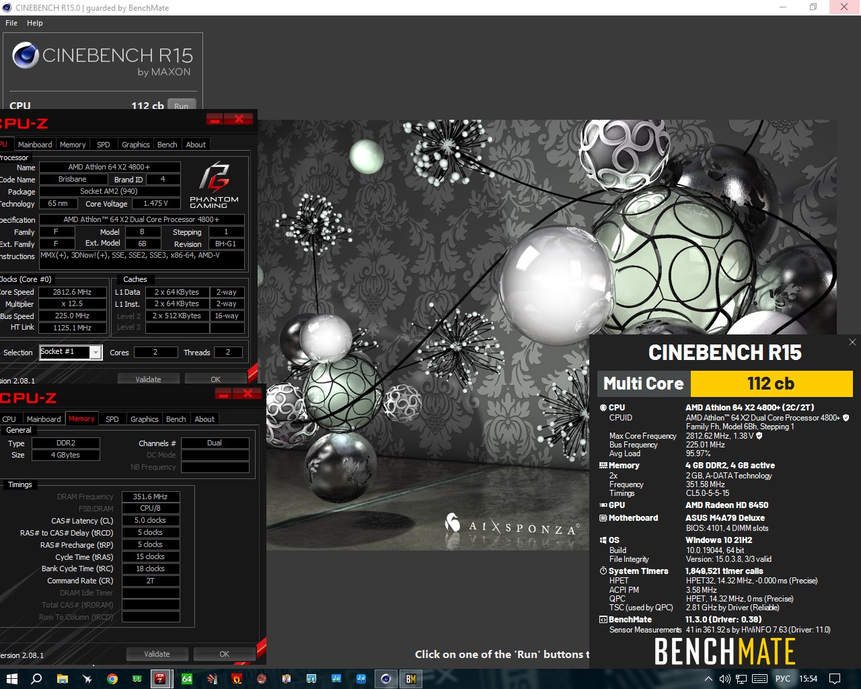This screenshot has width=861, height=689.
Task: Open the green 64 app in taskbar
Action: [x=187, y=679]
